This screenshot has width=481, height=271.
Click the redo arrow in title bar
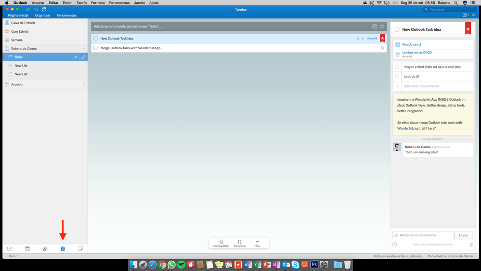coord(36,9)
